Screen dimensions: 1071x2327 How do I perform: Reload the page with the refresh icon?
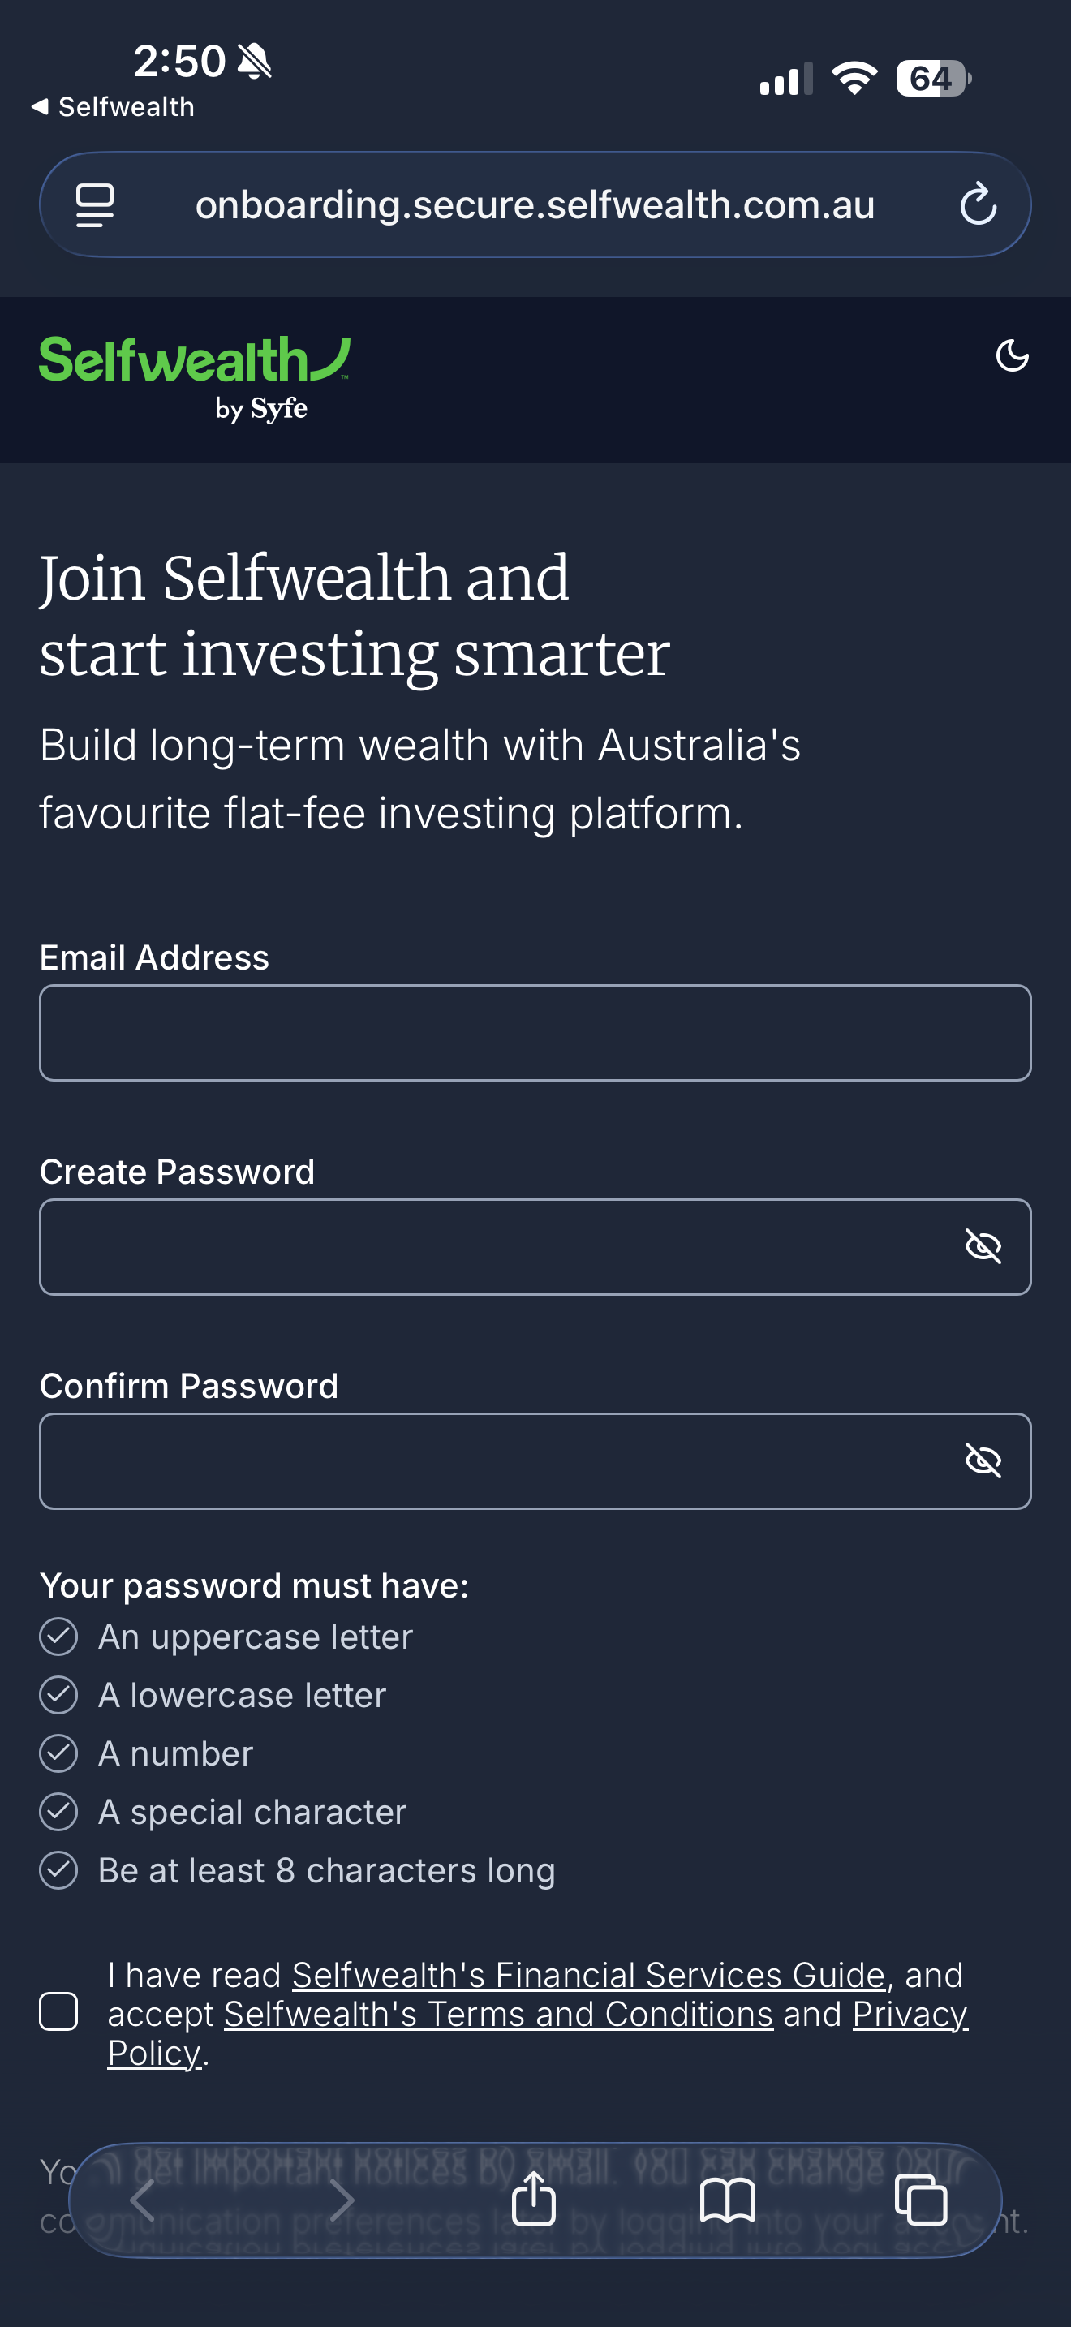point(977,205)
